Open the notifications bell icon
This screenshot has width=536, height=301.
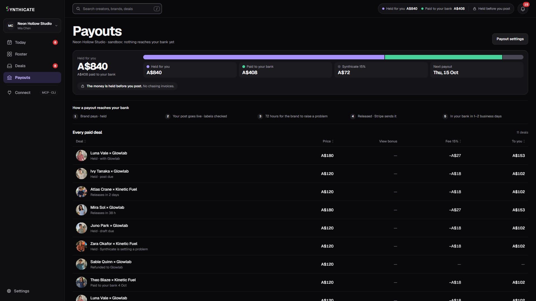[x=523, y=9]
